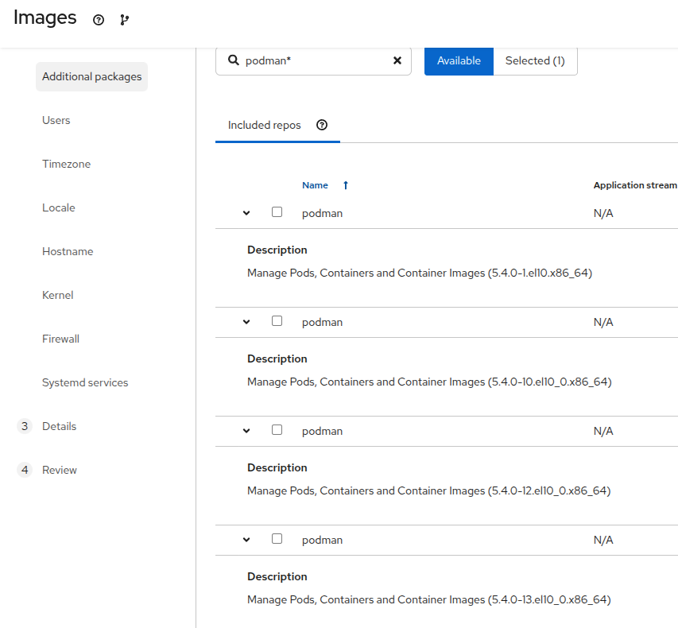Tick the checkbox for podman 5.4.0-1.el10
Image resolution: width=678 pixels, height=628 pixels.
click(x=277, y=212)
